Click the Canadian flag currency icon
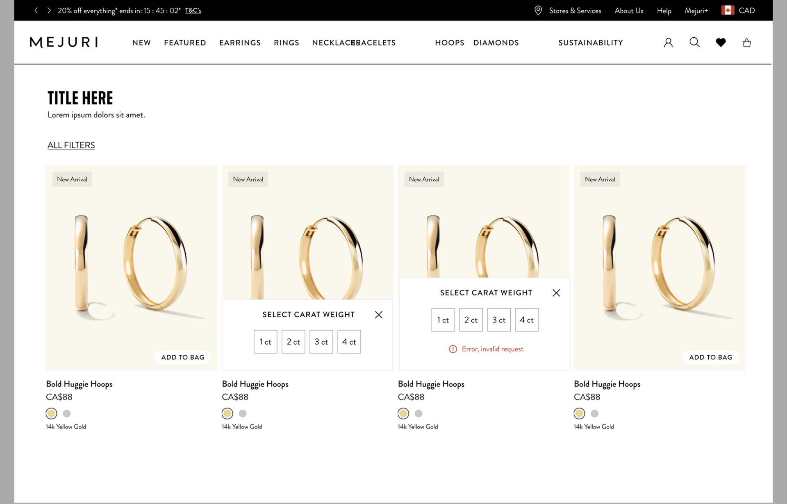Screen dimensions: 787x504 click(728, 11)
